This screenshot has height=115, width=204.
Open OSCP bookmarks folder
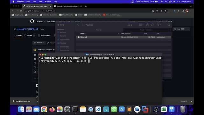(79, 15)
